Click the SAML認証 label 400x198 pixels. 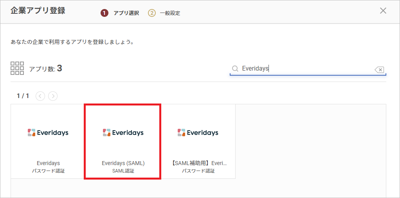(123, 171)
